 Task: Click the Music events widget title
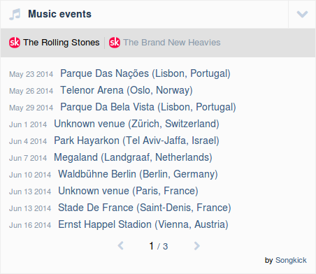click(x=59, y=14)
